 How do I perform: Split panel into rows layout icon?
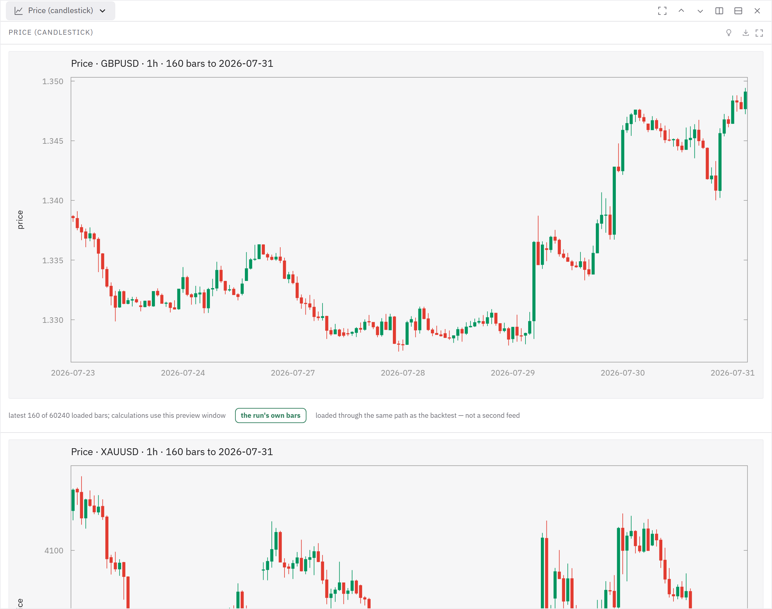(x=738, y=11)
